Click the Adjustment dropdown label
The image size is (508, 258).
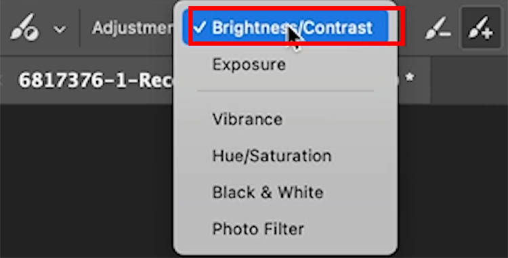tap(132, 28)
